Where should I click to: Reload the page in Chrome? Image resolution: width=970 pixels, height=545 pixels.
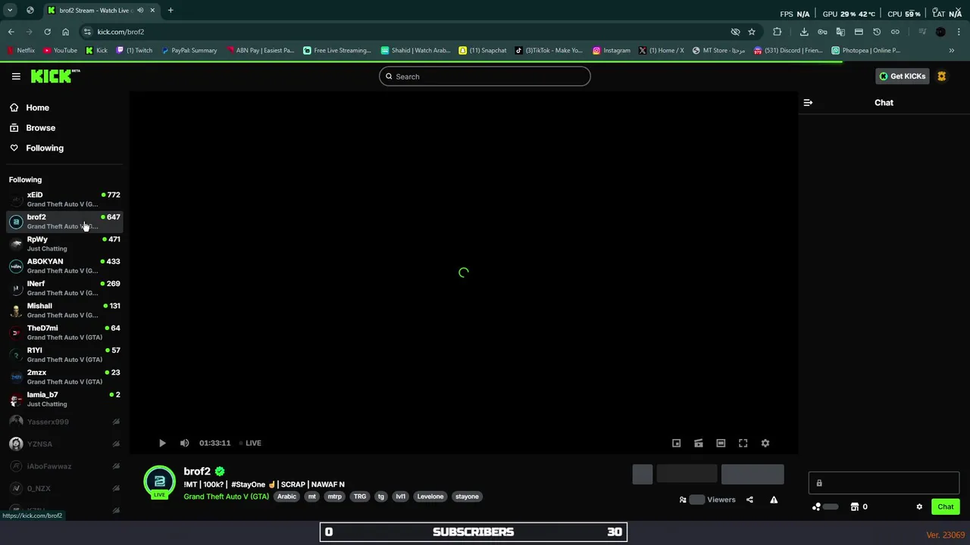[47, 32]
